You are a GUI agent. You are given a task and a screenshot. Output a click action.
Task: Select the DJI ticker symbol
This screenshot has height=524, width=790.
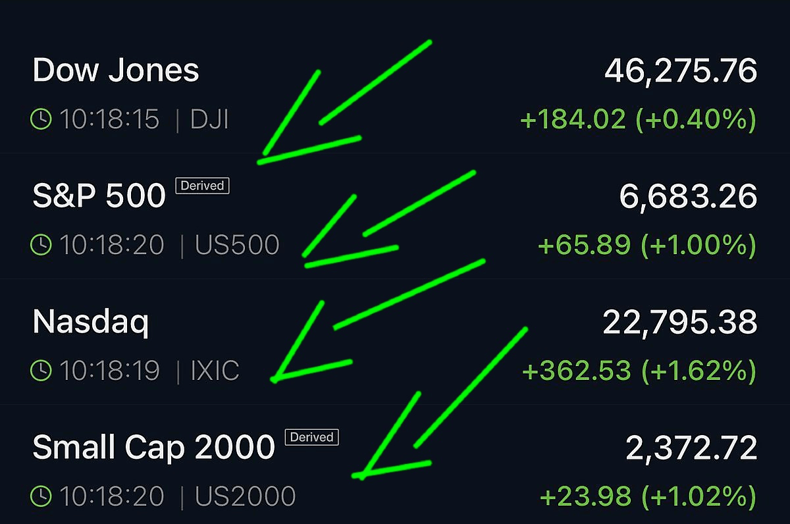click(209, 120)
